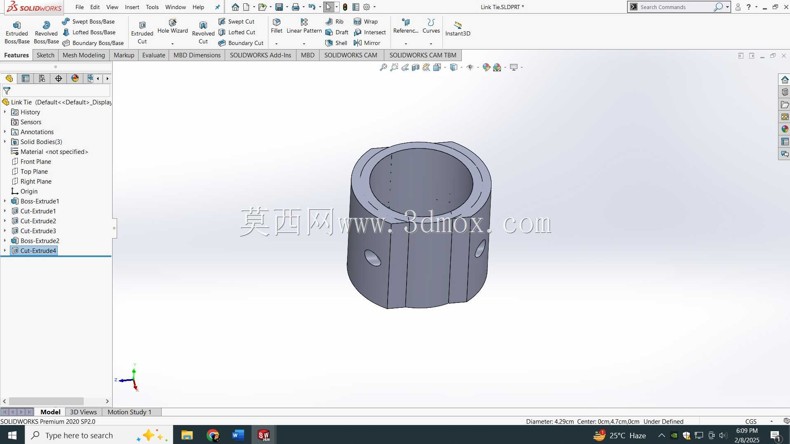Select the Rib feature tool
Image resolution: width=790 pixels, height=444 pixels.
[x=334, y=21]
